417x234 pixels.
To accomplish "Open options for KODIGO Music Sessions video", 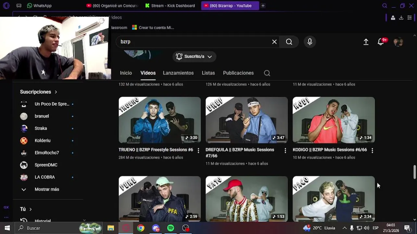I will 372,150.
